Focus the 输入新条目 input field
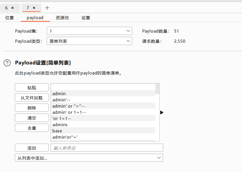242x172 pixels. (107, 148)
